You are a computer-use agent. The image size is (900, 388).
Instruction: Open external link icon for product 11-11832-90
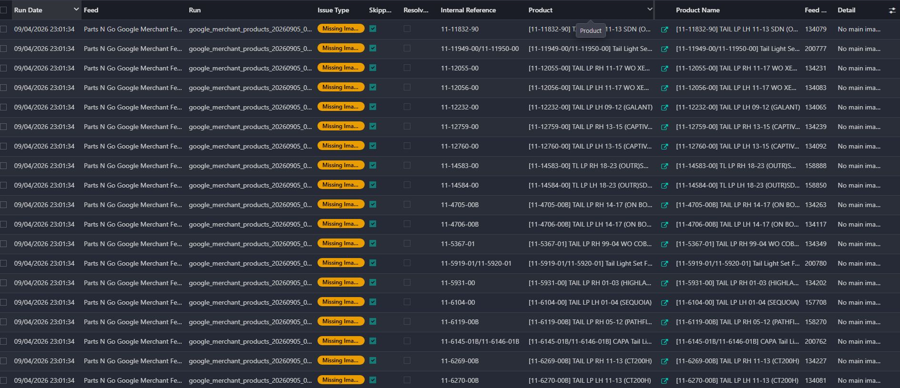pos(665,30)
